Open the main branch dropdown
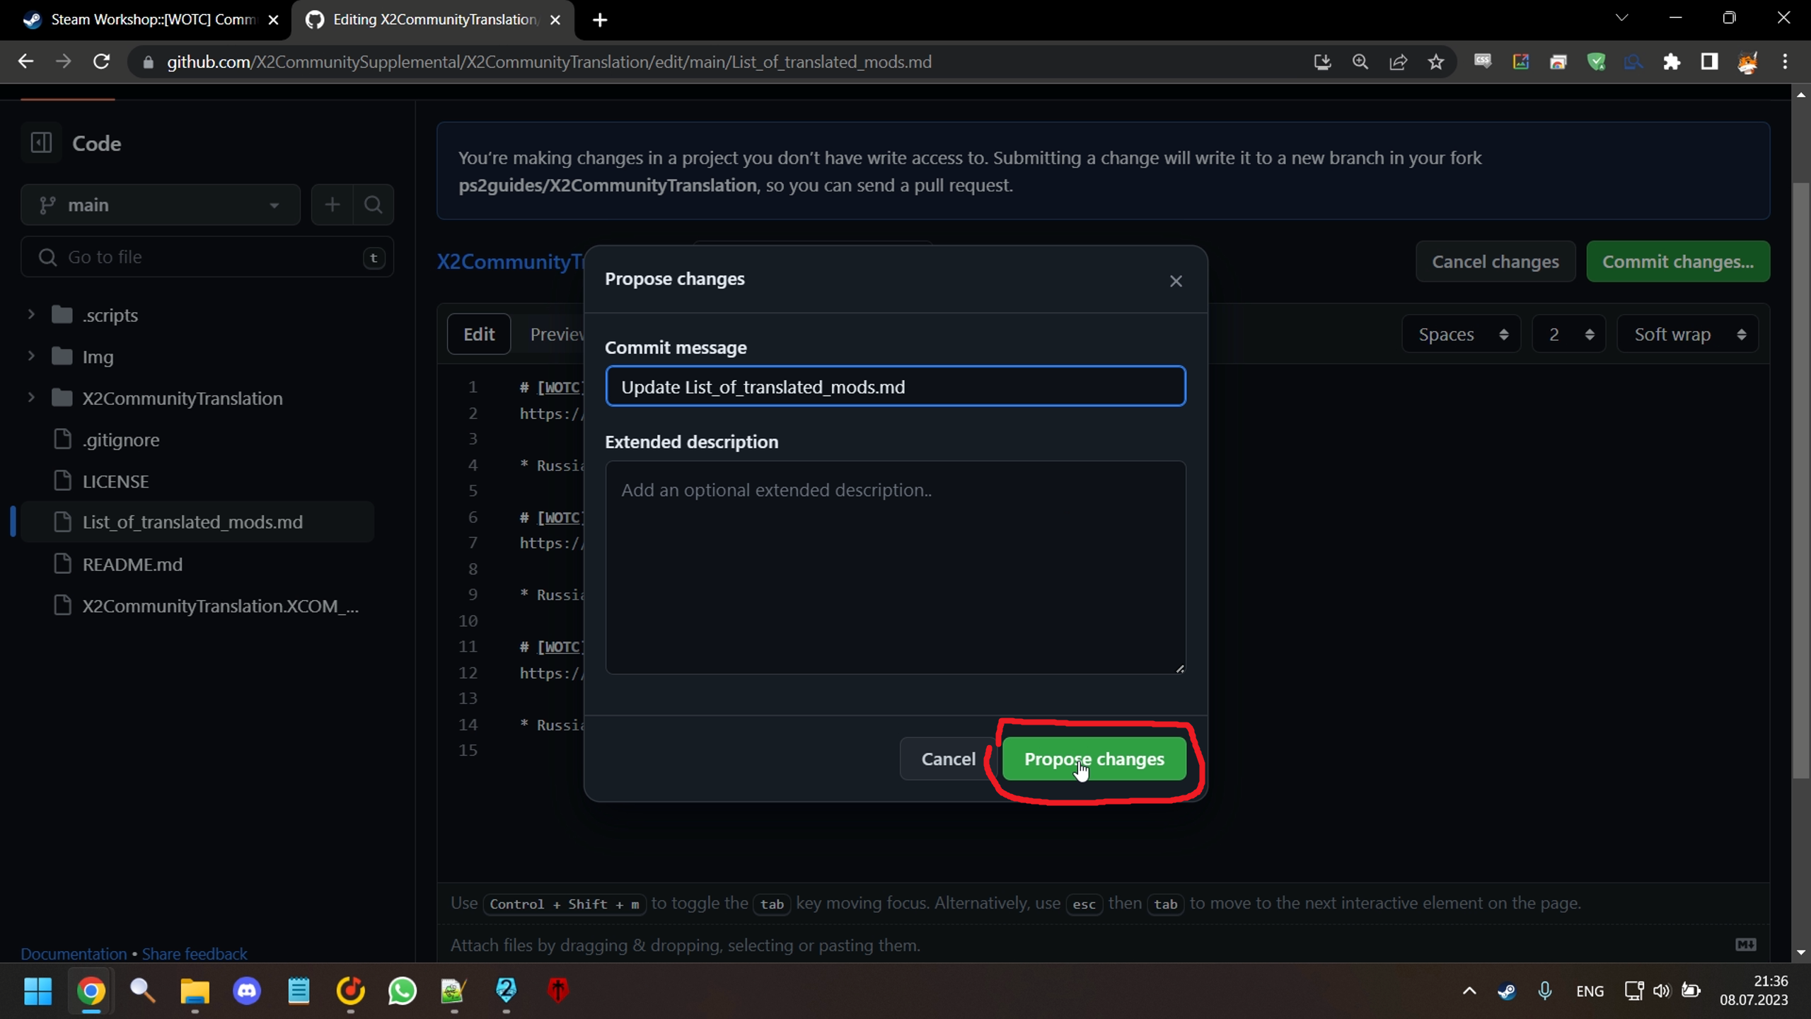This screenshot has width=1811, height=1019. click(x=161, y=205)
